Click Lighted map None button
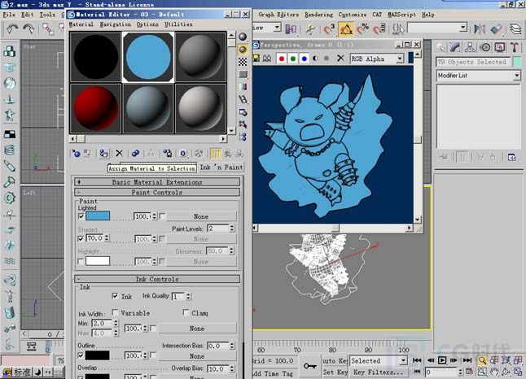Viewport: 526px width, 379px height. pos(201,216)
